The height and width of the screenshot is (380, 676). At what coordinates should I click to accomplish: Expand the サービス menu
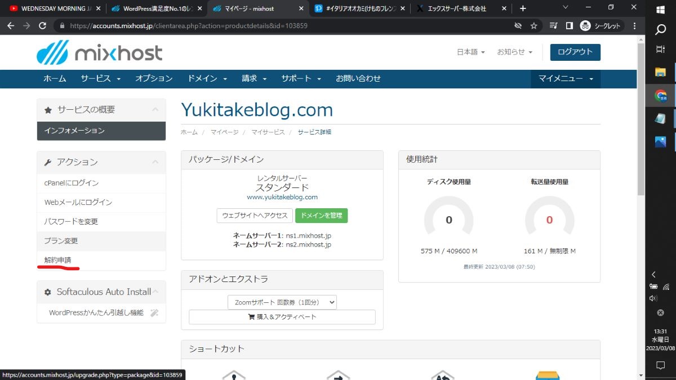[x=101, y=79]
